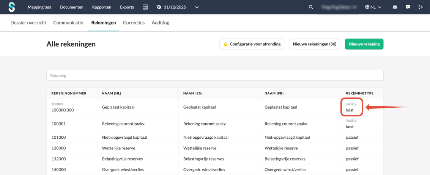430x175 pixels.
Task: Click the warning triangle icon in Configuratie button
Action: pos(225,44)
